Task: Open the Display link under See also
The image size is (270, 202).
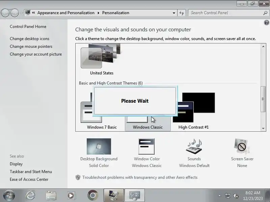Action: 16,164
